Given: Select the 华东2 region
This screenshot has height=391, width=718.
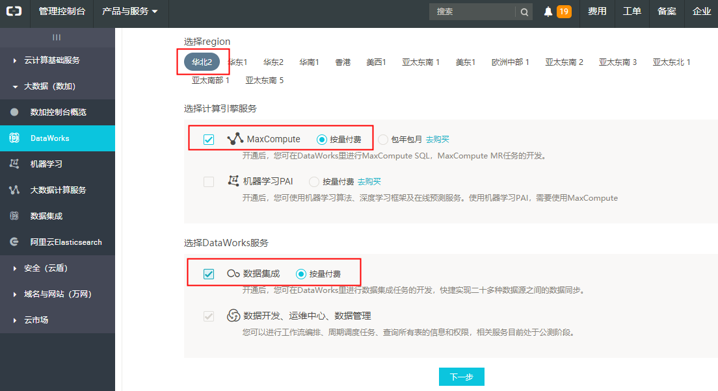Looking at the screenshot, I should click(273, 62).
